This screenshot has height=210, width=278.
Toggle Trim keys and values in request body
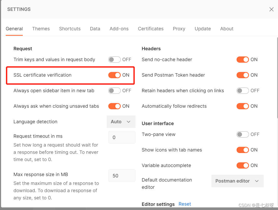coord(115,60)
